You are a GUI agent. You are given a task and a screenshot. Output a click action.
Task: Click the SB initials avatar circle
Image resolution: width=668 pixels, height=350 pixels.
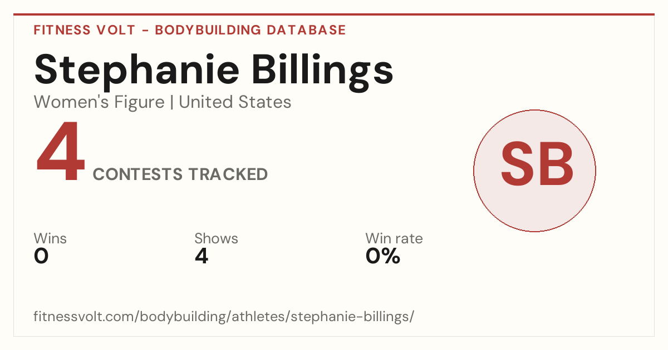(534, 171)
